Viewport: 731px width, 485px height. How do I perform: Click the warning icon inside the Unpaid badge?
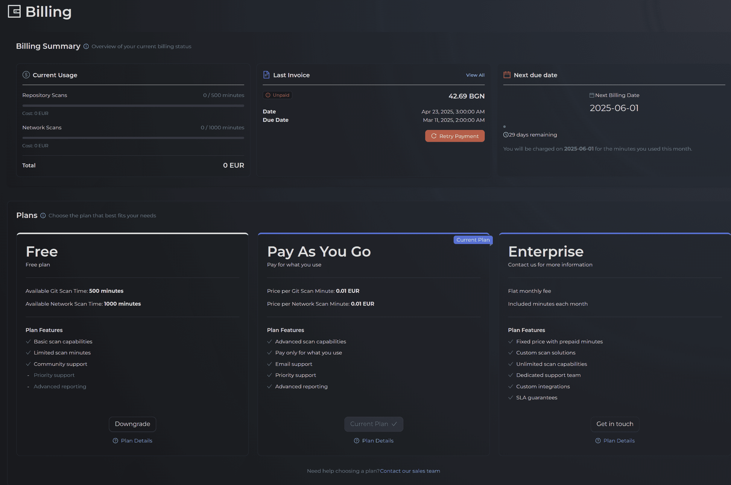(x=268, y=95)
